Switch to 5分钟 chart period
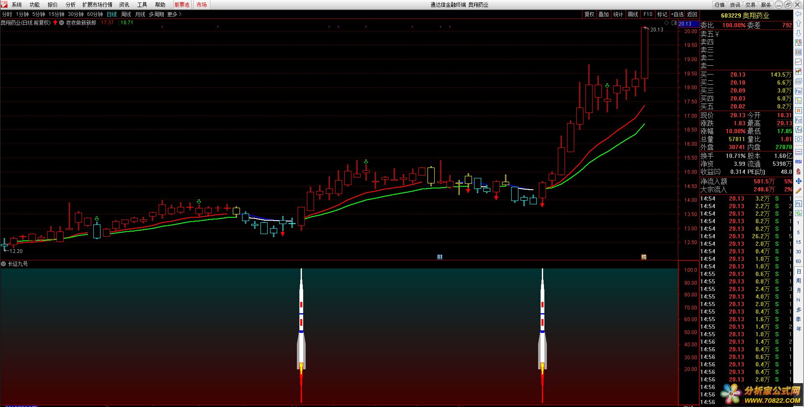804x407 pixels. tap(39, 14)
